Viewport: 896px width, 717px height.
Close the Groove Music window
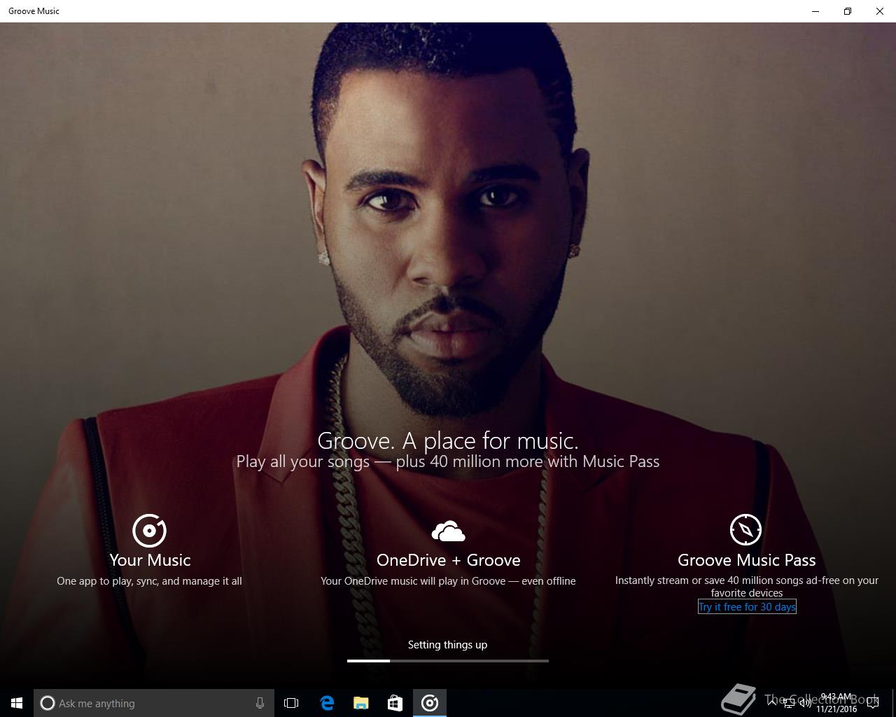880,11
